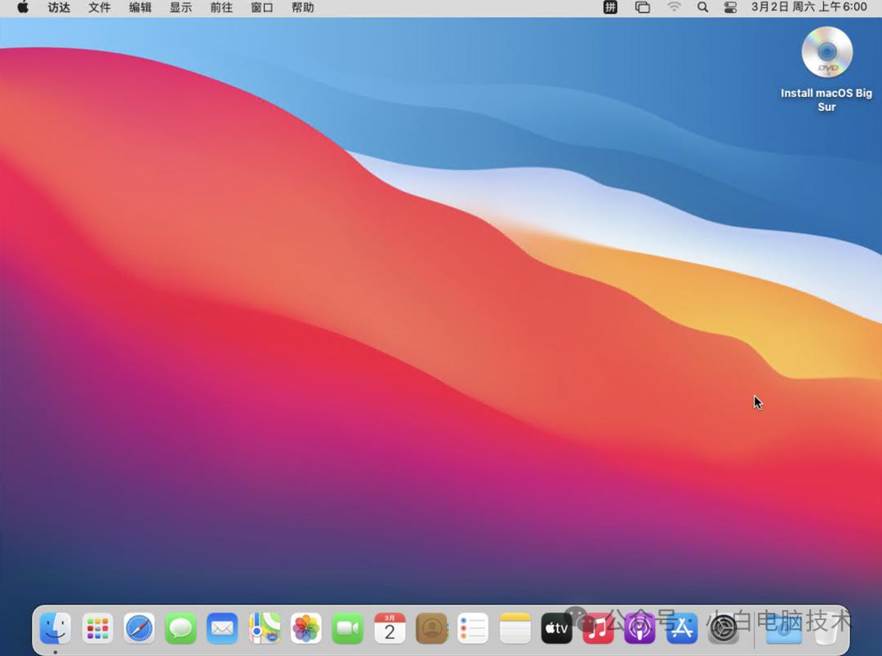Launch Reminders from the Dock
This screenshot has width=882, height=656.
click(473, 628)
